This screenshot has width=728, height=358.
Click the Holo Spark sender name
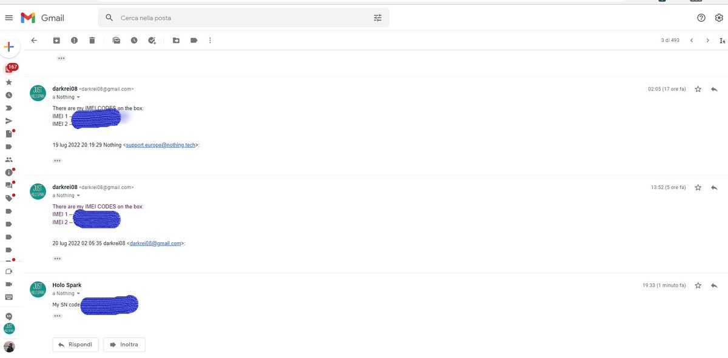67,285
